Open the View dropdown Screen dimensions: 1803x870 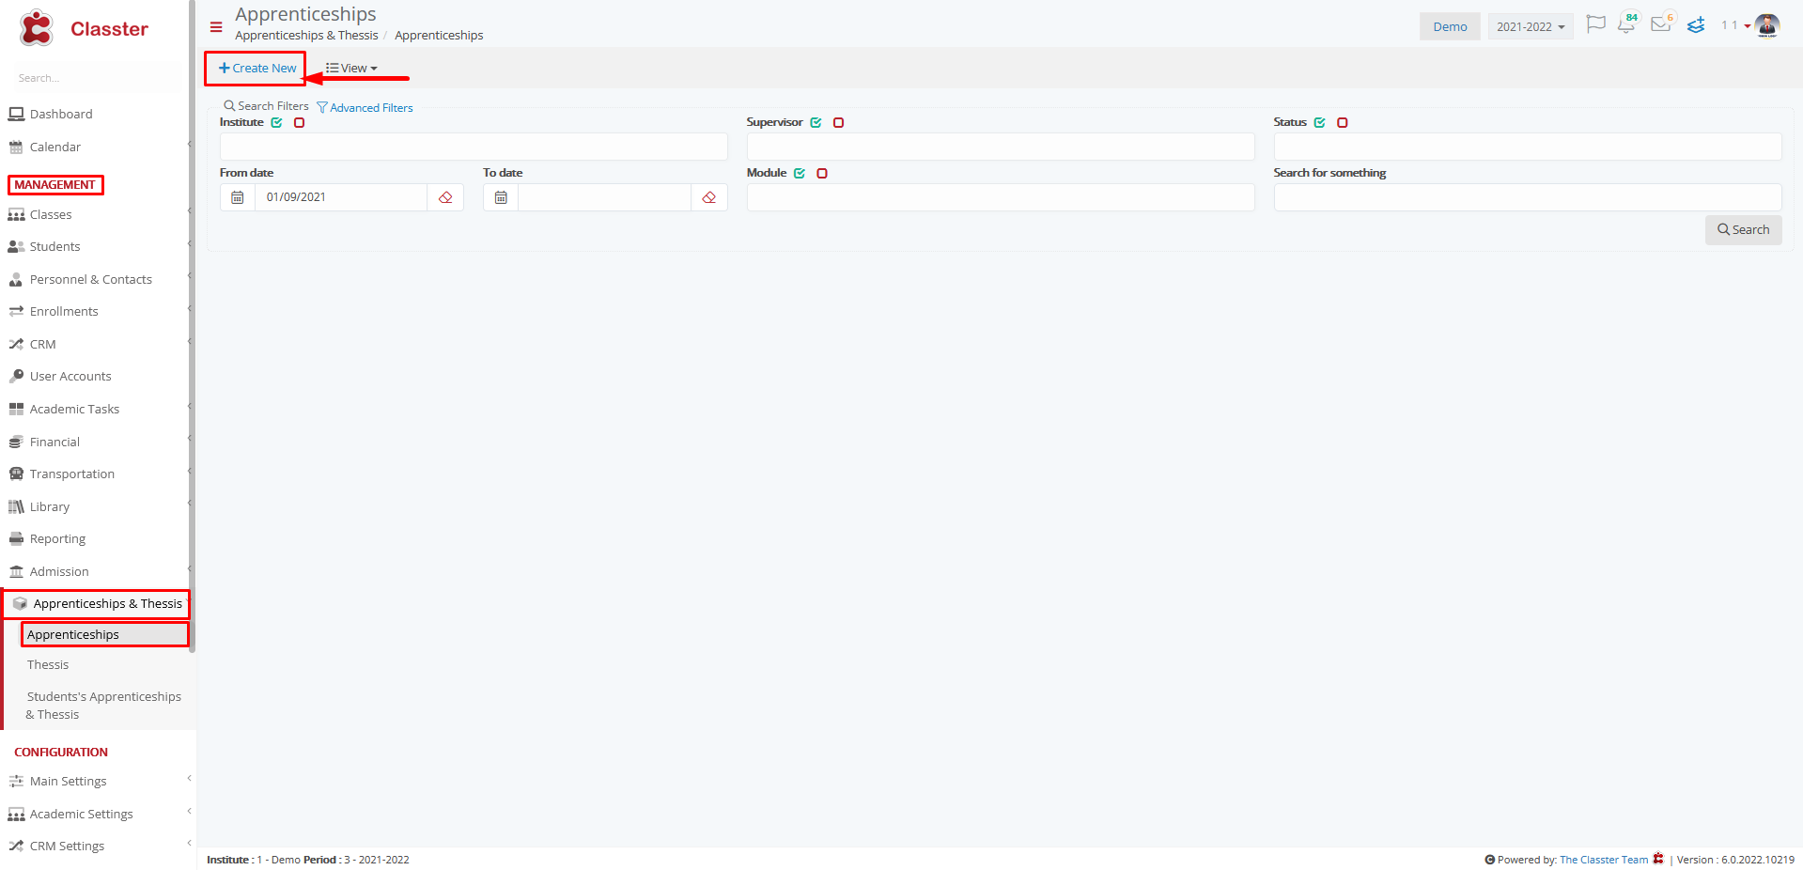tap(351, 68)
